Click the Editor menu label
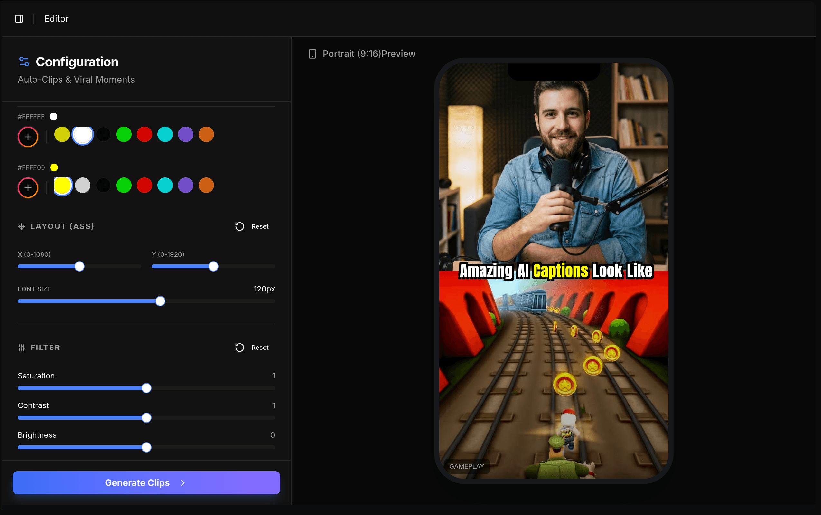 point(56,19)
